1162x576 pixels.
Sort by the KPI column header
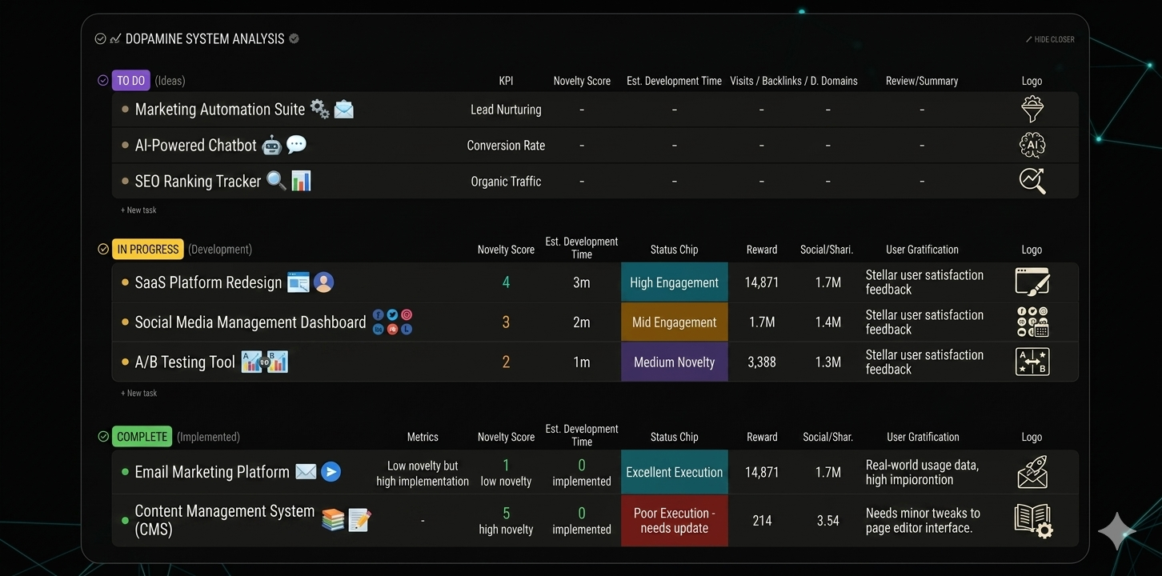[505, 81]
